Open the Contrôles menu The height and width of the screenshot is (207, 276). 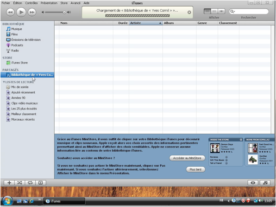pos(31,3)
